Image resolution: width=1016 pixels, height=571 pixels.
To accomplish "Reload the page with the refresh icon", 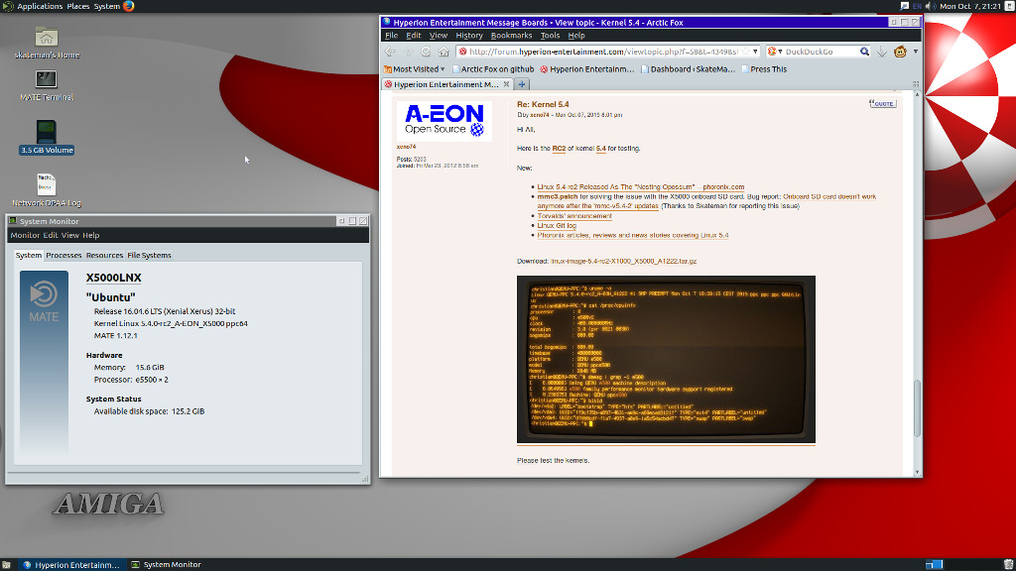I will click(x=426, y=52).
